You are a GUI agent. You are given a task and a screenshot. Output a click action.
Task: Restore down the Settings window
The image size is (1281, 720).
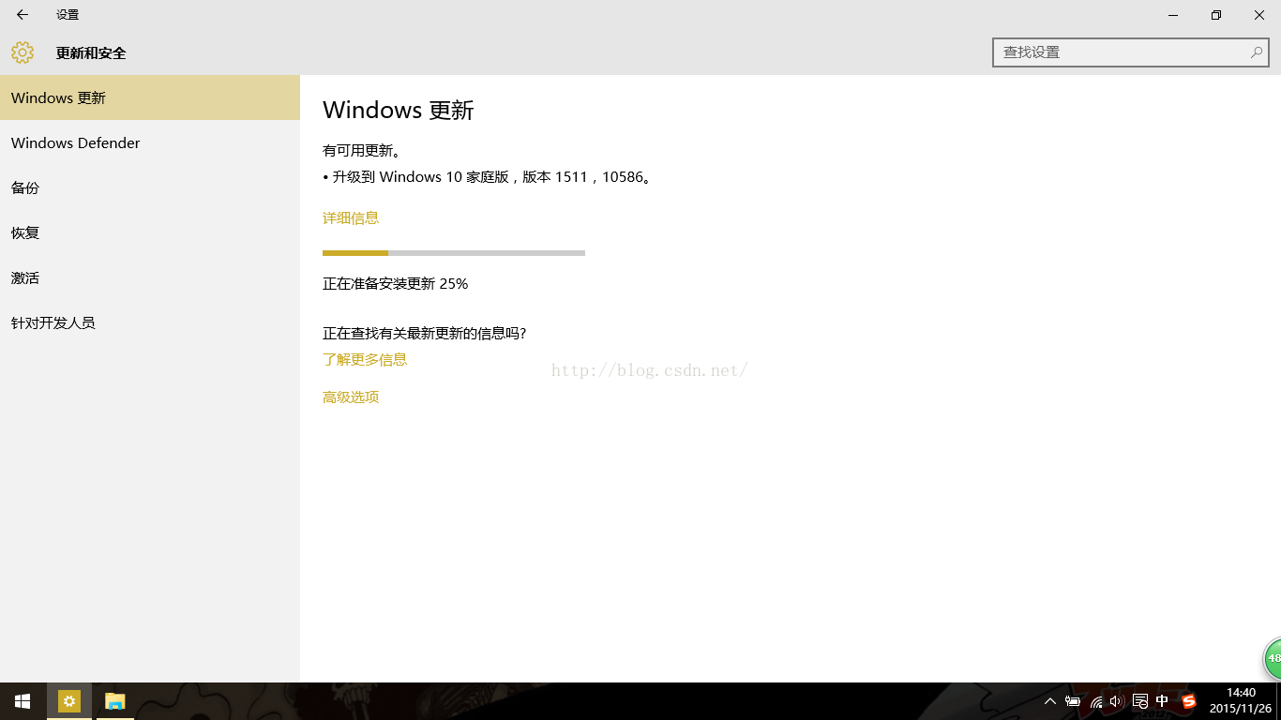1216,15
